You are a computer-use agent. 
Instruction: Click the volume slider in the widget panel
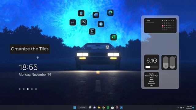166,62
